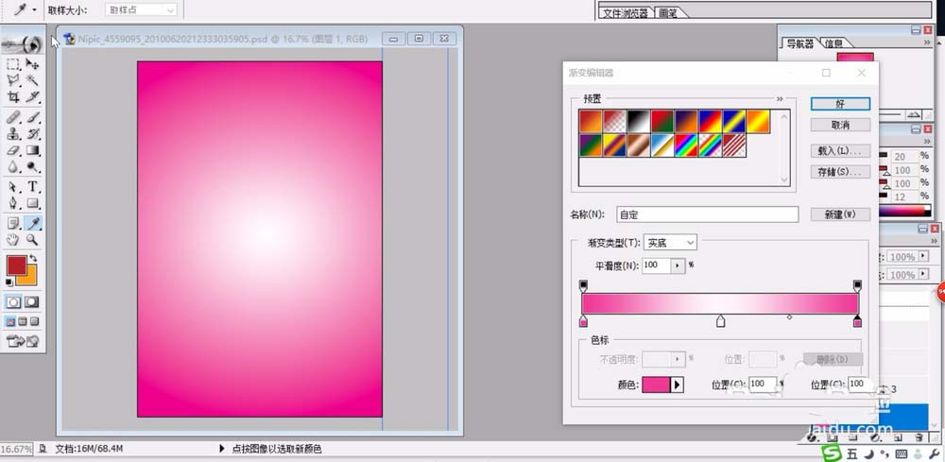Select the left opacity stop above gradient
The width and height of the screenshot is (945, 462).
click(x=583, y=285)
